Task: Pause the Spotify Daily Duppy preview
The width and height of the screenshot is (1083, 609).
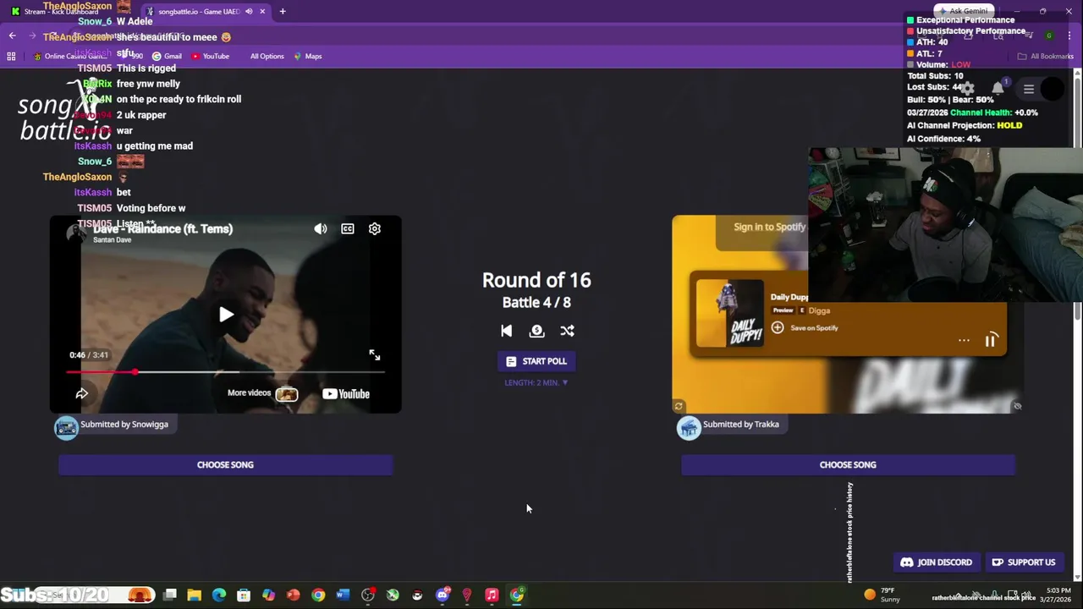Action: pyautogui.click(x=991, y=340)
